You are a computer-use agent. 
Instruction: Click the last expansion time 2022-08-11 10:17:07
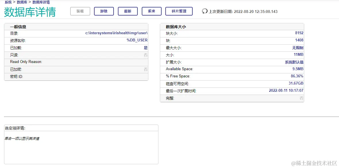[x=286, y=90]
